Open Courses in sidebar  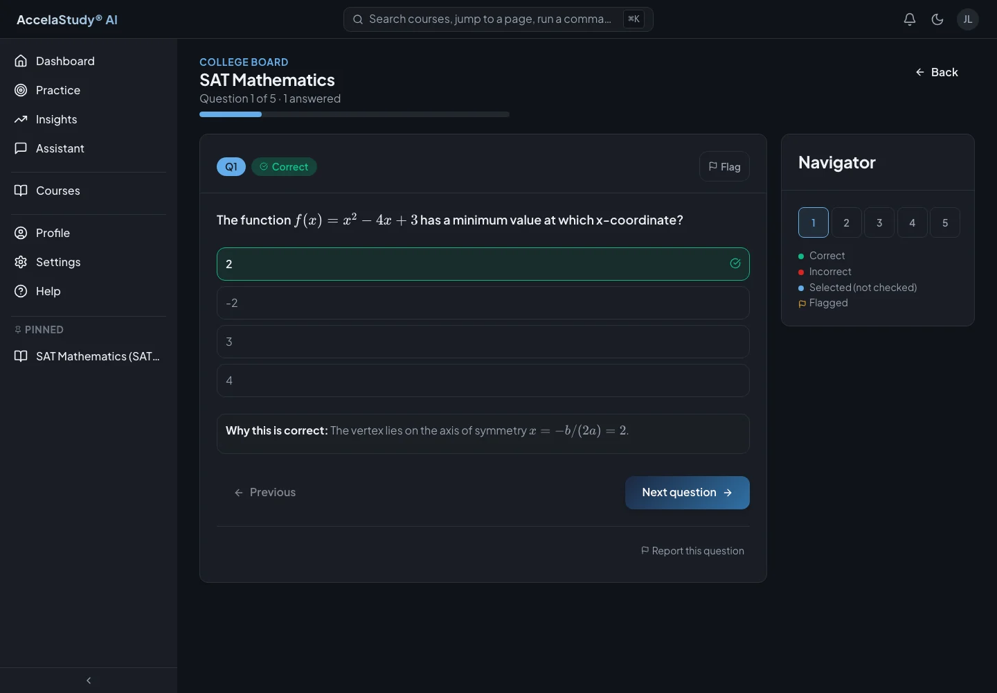(x=89, y=191)
